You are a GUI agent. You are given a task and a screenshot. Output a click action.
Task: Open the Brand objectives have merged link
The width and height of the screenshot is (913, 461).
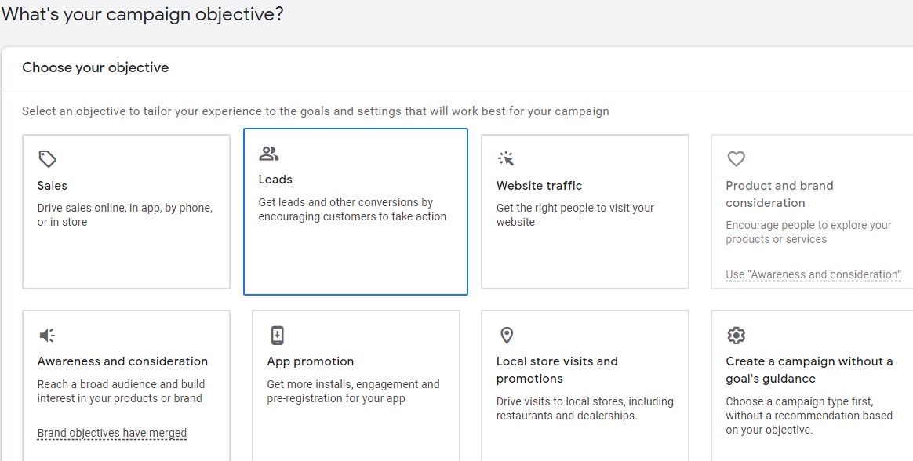[x=112, y=433]
